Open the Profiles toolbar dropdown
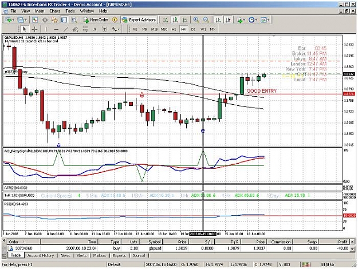 [22, 20]
